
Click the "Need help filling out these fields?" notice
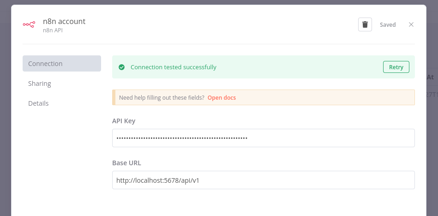[x=162, y=98]
